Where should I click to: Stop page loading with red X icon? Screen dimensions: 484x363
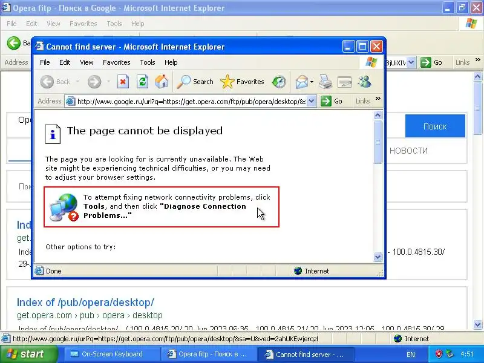coord(123,82)
